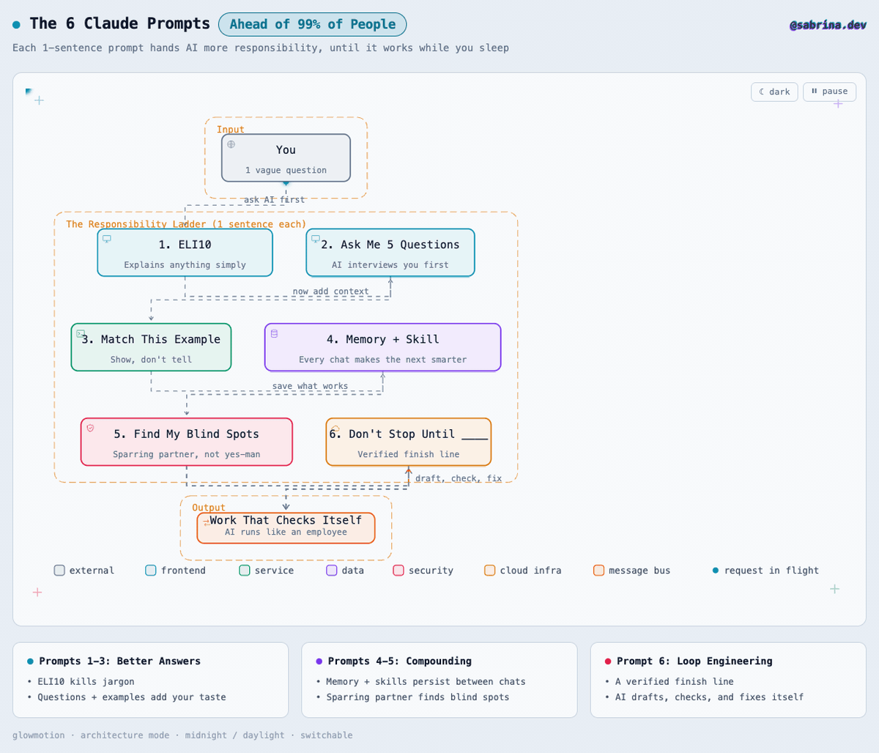This screenshot has height=753, width=879.
Task: Click the shield icon in Find My Blind Spots
Action: click(x=90, y=428)
